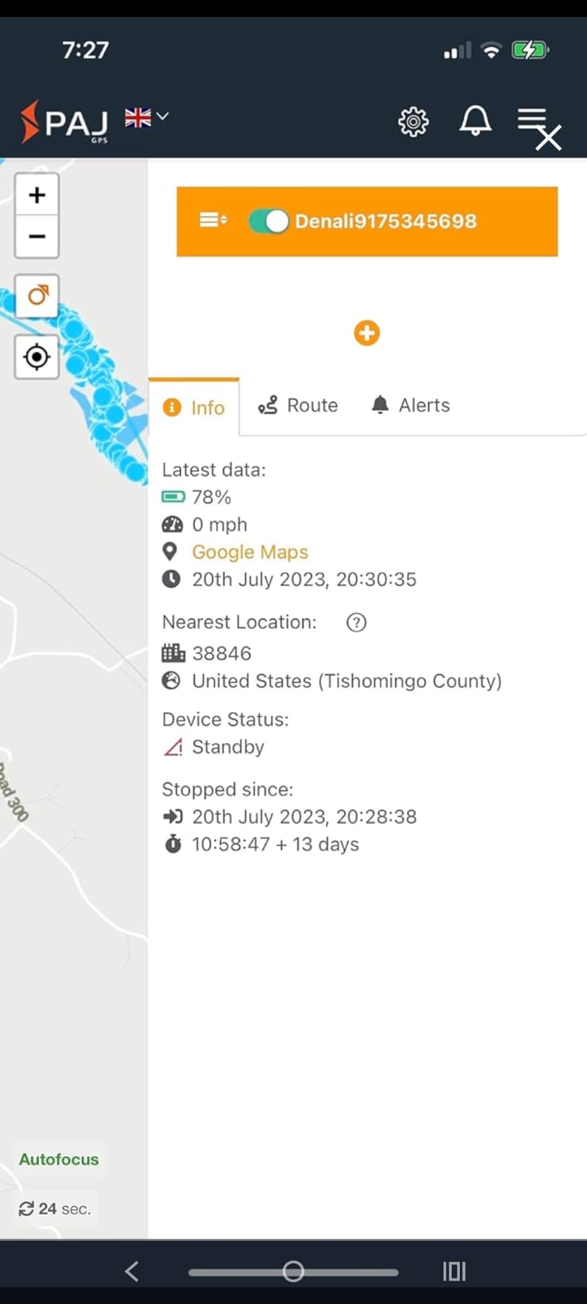Screen dimensions: 587x1304
Task: Open the Google Maps link
Action: click(249, 552)
